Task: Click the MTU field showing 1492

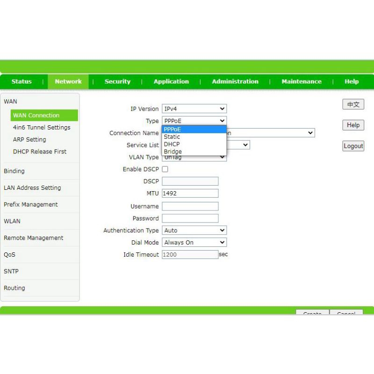Action: point(190,193)
